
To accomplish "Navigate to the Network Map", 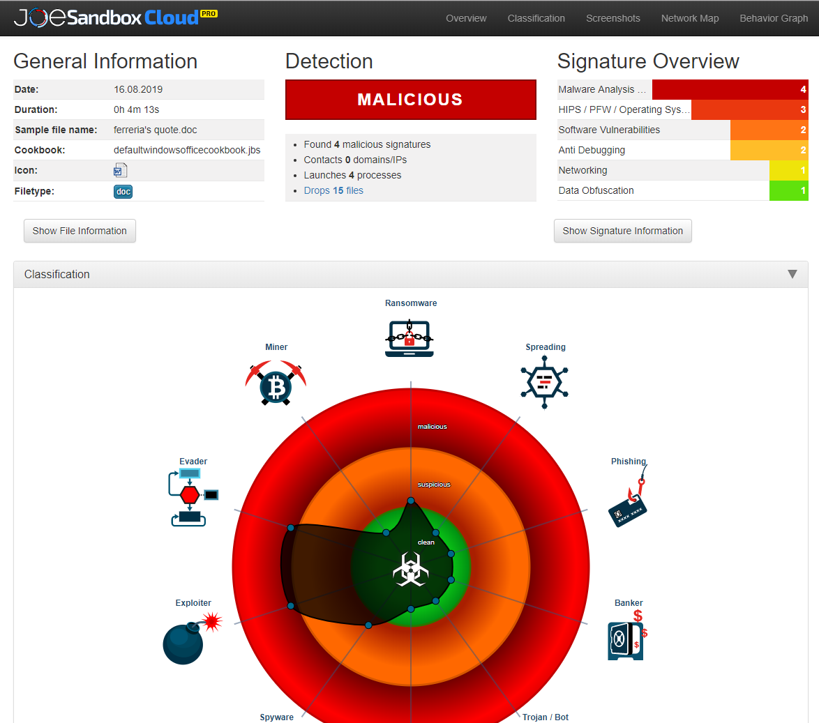I will pos(689,18).
